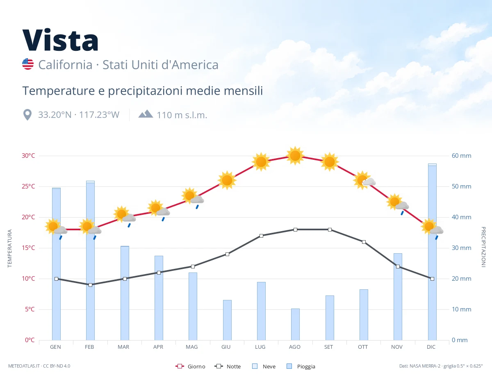Click the Pioggia legend swatch
The width and height of the screenshot is (492, 377).
coord(290,366)
